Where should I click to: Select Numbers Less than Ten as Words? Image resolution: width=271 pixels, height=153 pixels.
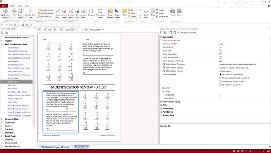tap(220, 78)
